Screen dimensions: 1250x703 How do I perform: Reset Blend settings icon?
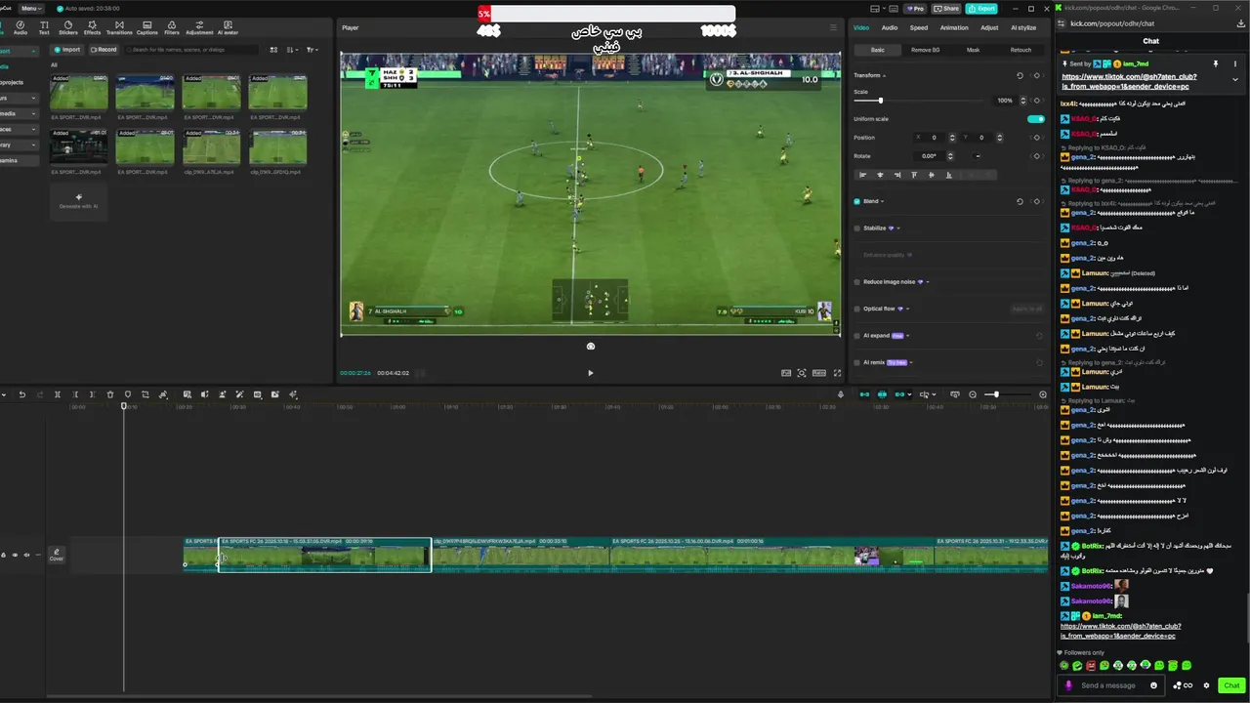(x=1021, y=201)
